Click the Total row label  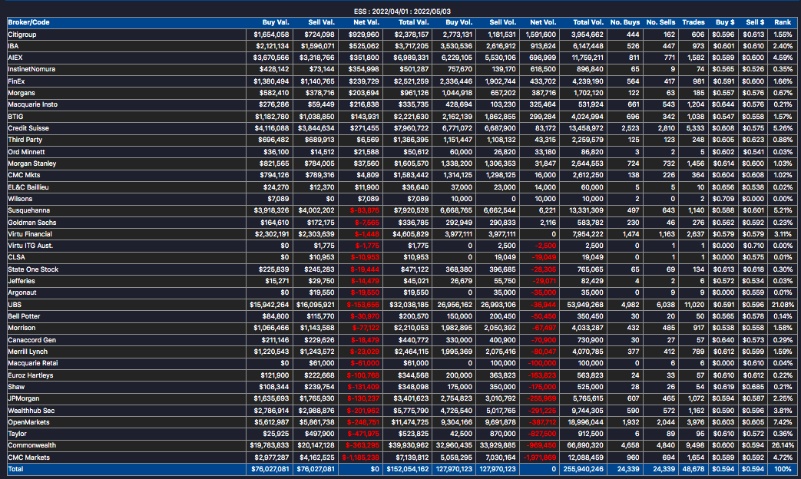(x=15, y=469)
